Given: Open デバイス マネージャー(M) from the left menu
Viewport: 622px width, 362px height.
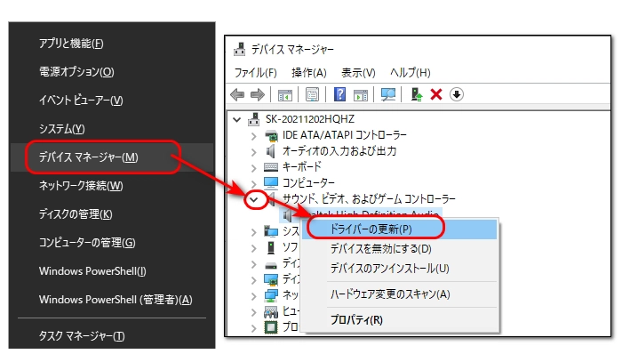Looking at the screenshot, I should point(88,157).
